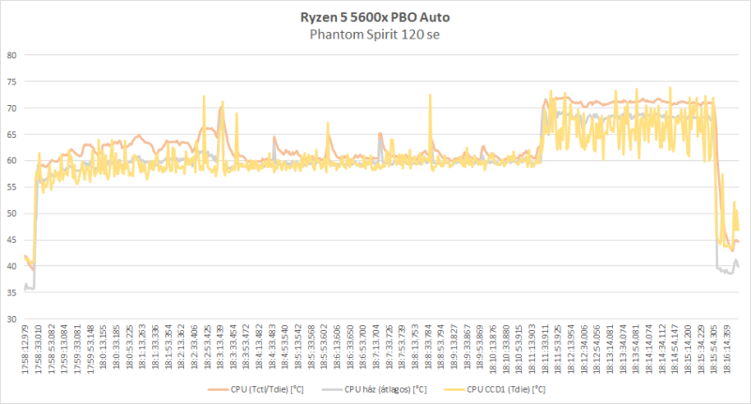751x404 pixels.
Task: Click x-axis timestamp 17:59:53.148
Action: coord(90,350)
